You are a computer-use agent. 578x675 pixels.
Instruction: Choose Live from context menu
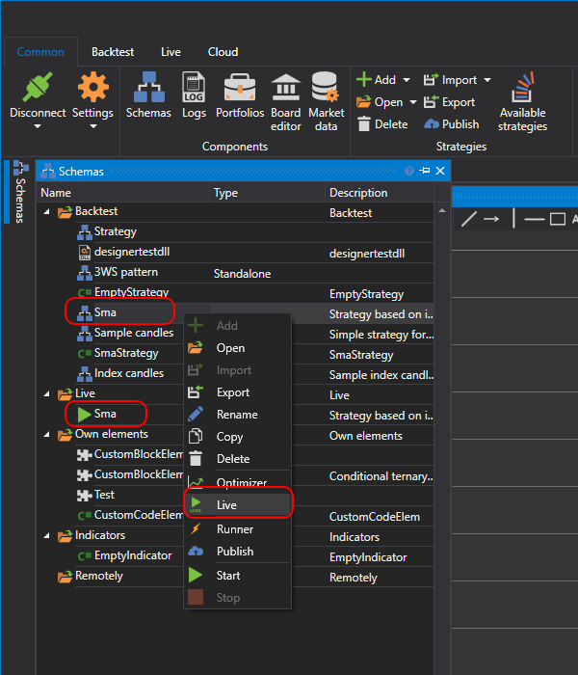pyautogui.click(x=237, y=505)
